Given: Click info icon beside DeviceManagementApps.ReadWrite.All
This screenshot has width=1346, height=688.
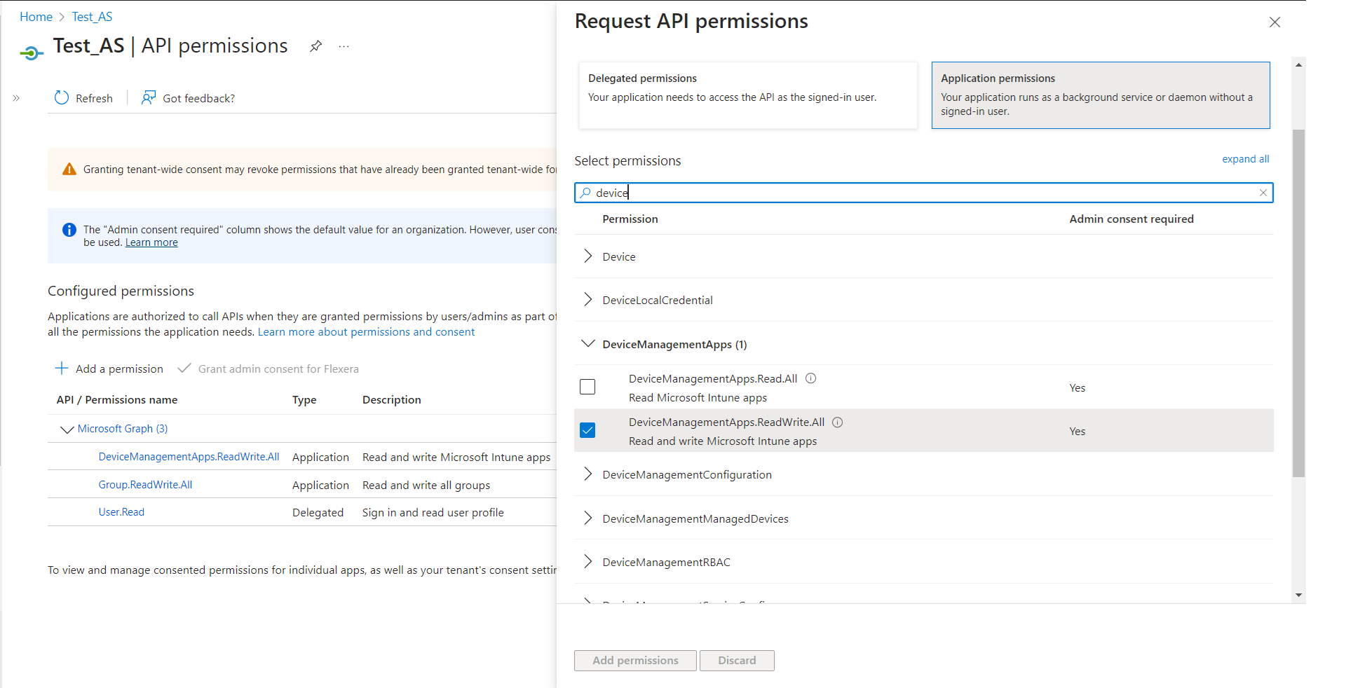Looking at the screenshot, I should coord(838,422).
